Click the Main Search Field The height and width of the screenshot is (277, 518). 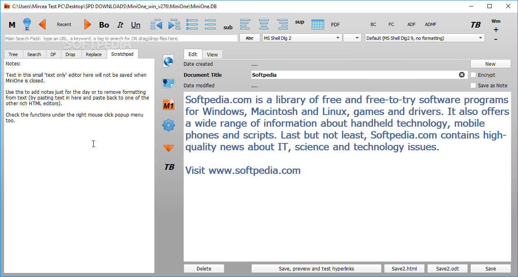click(121, 38)
